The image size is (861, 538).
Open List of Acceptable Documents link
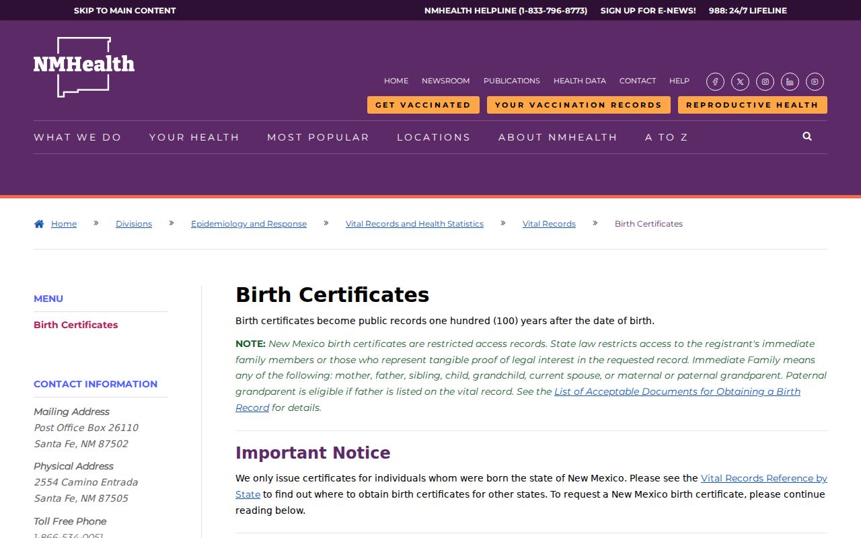point(677,391)
